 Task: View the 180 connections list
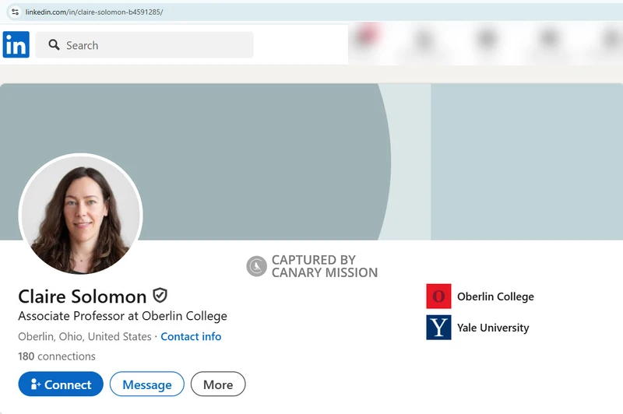57,356
